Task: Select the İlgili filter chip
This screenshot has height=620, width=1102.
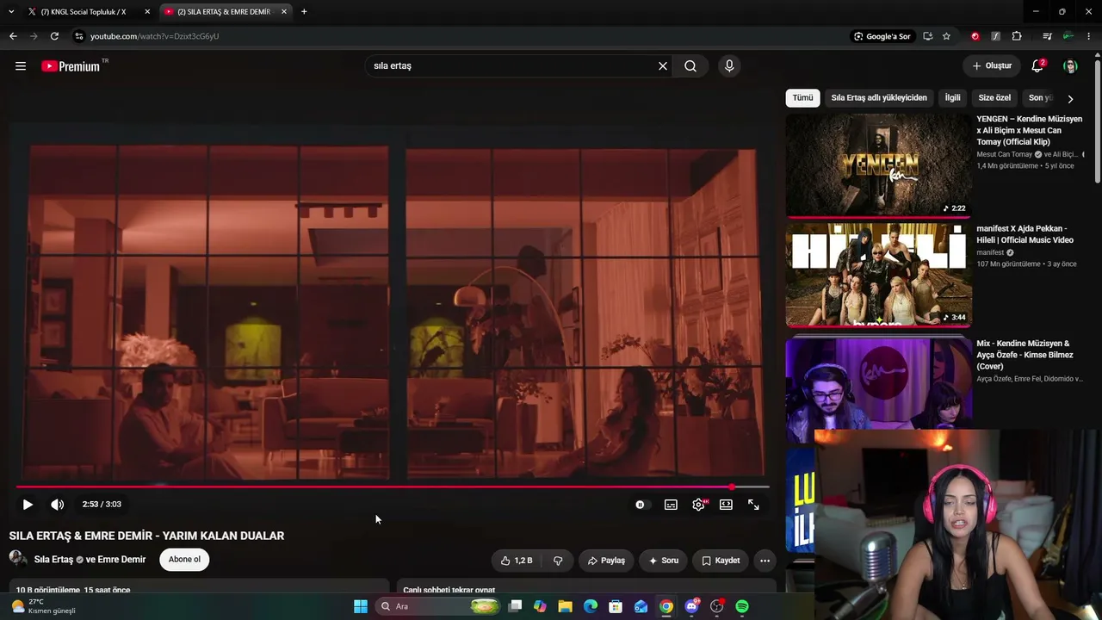Action: (x=952, y=98)
